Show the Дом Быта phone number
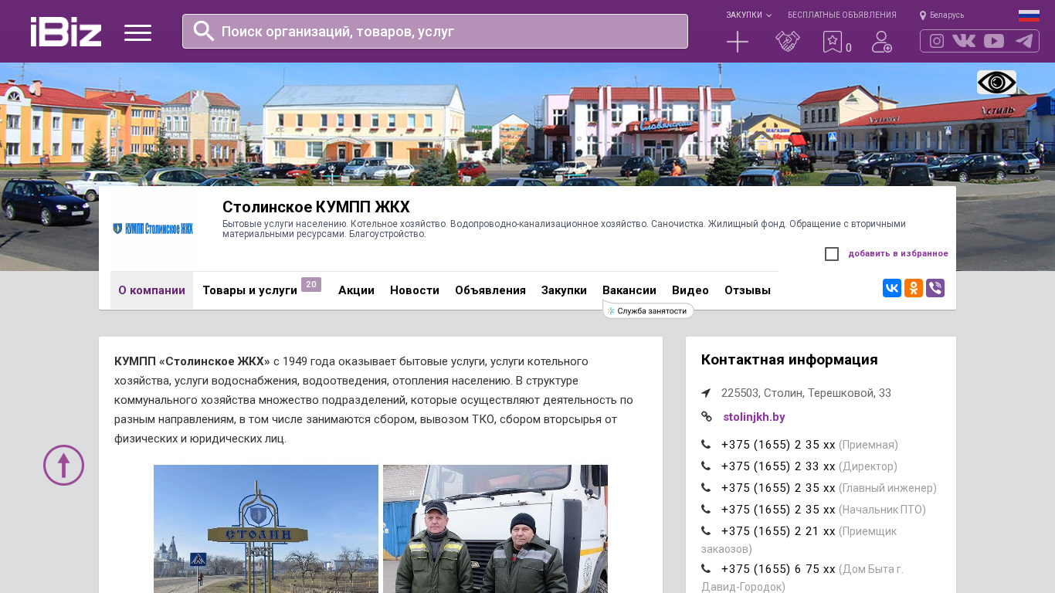The height and width of the screenshot is (593, 1055). point(779,569)
